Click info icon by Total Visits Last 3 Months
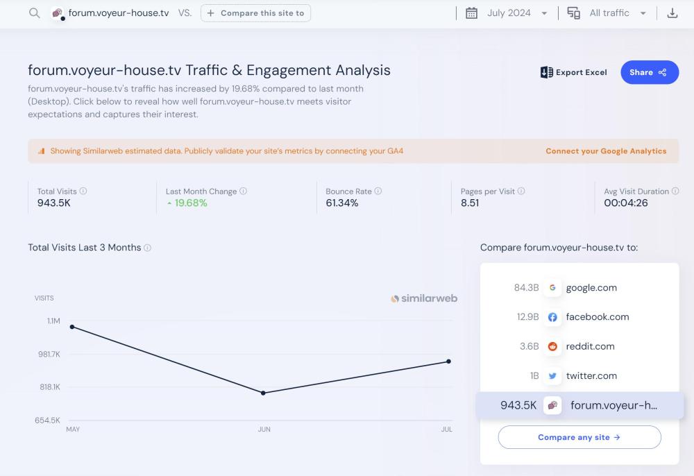 click(x=148, y=248)
